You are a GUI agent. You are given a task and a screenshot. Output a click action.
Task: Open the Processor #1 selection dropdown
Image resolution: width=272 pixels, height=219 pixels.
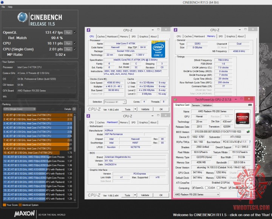pos(115,102)
